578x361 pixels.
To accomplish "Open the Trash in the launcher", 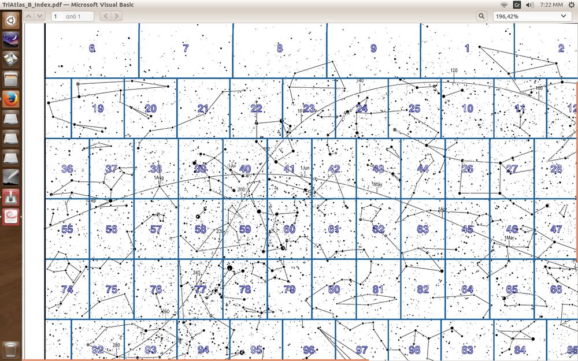I will coord(11,349).
